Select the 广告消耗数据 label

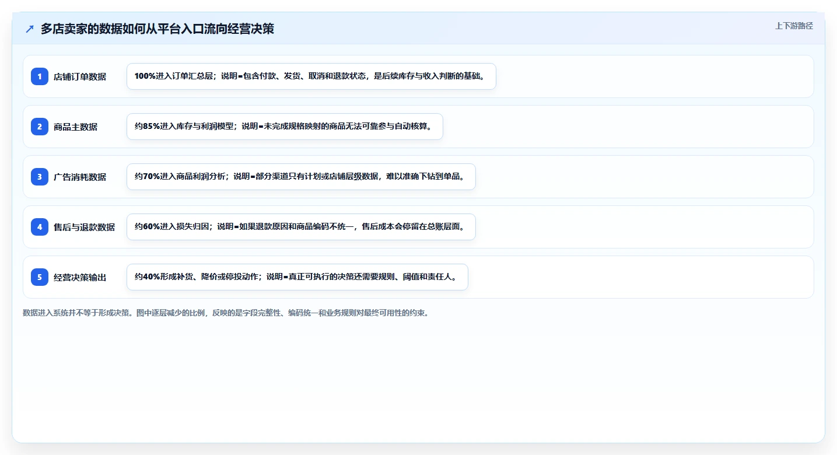coord(80,177)
